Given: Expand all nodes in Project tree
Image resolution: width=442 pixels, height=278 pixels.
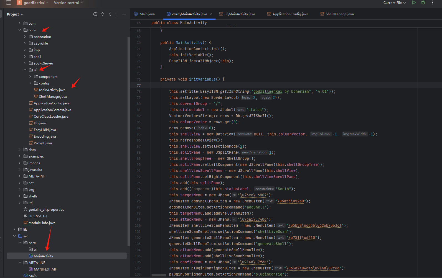Looking at the screenshot, I should tap(103, 14).
